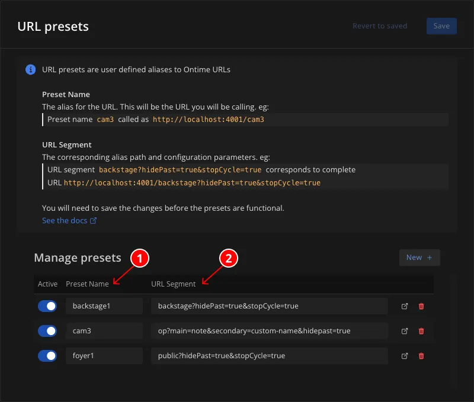Viewport: 474px width, 402px height.
Task: Click the backstage URL segment field
Action: click(270, 306)
